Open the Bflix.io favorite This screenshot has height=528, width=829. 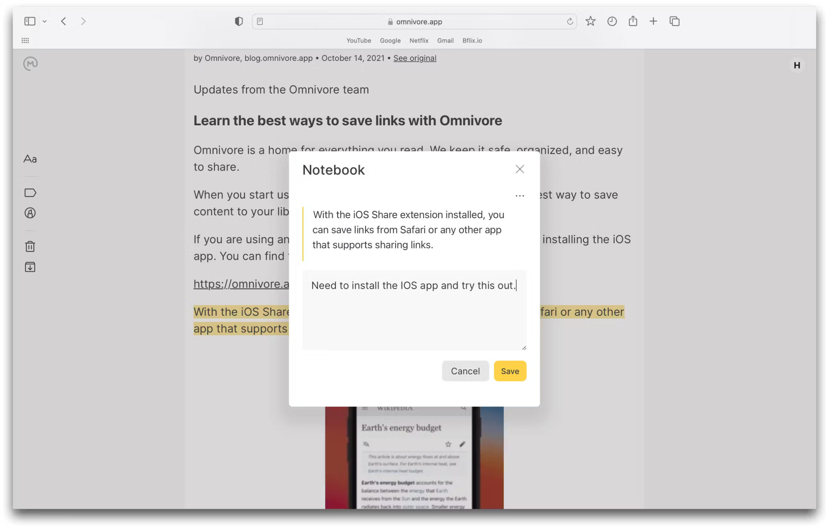pos(472,40)
